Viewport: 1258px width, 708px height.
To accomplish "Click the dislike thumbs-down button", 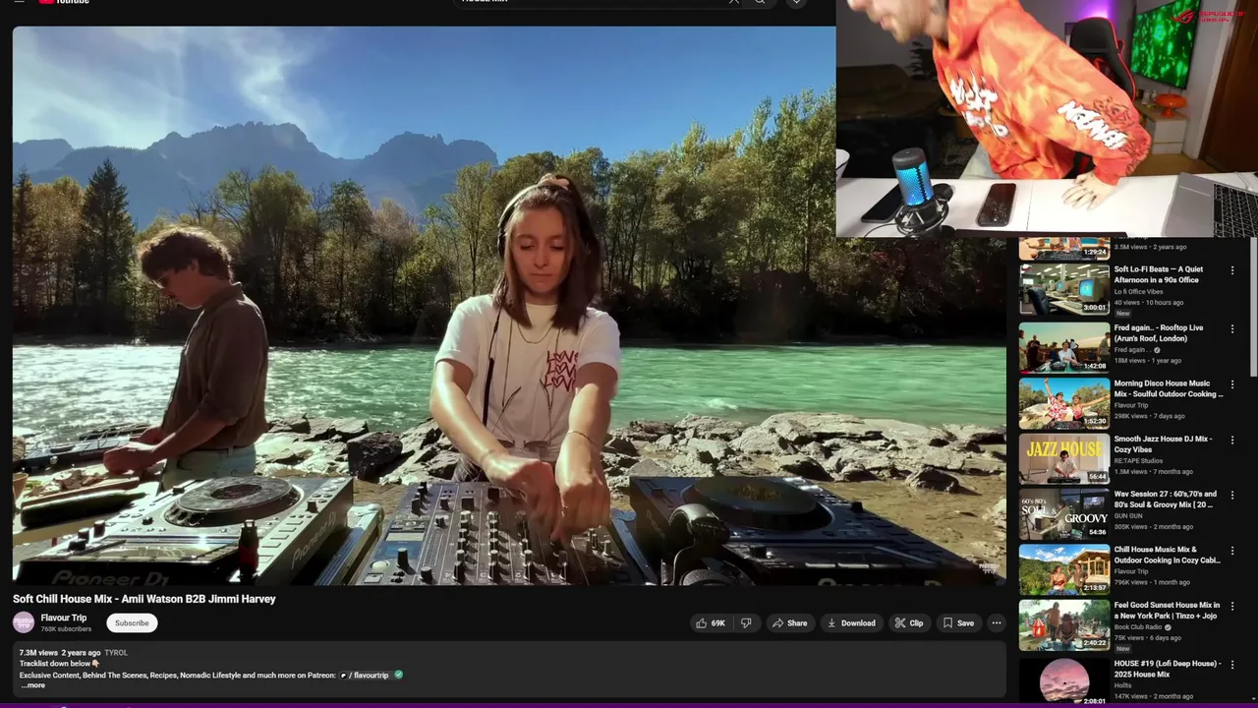I will pos(746,622).
